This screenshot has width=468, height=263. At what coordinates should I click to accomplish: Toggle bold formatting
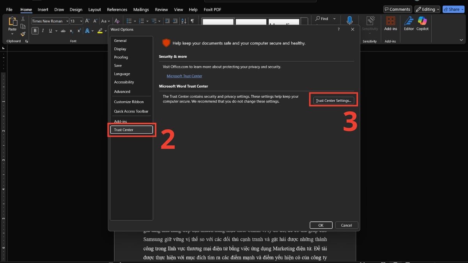35,30
